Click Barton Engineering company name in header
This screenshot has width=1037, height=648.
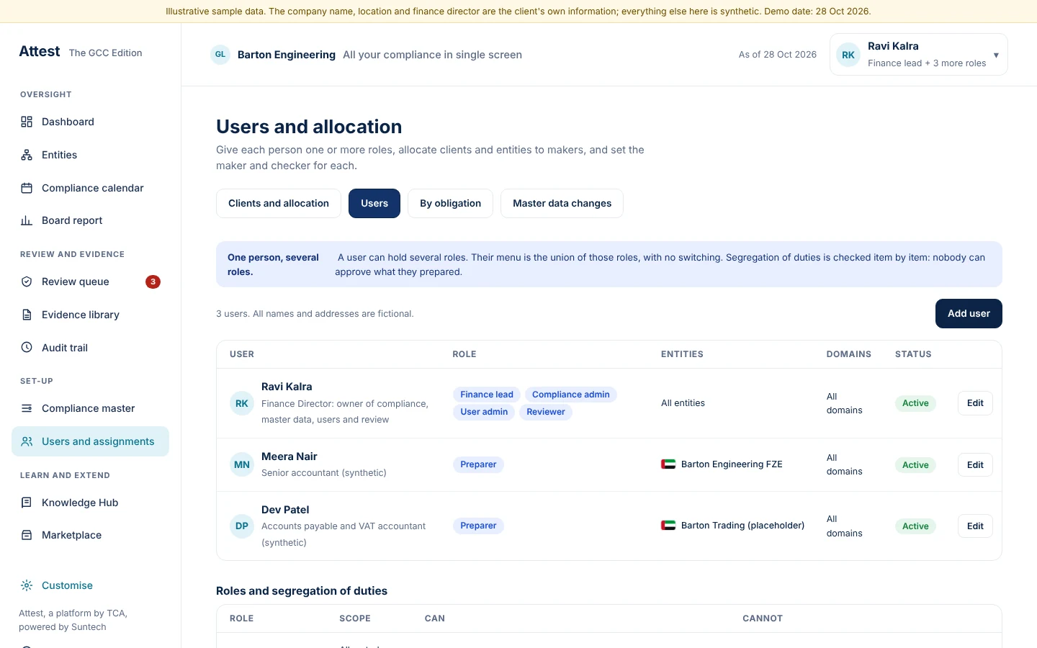pyautogui.click(x=287, y=55)
